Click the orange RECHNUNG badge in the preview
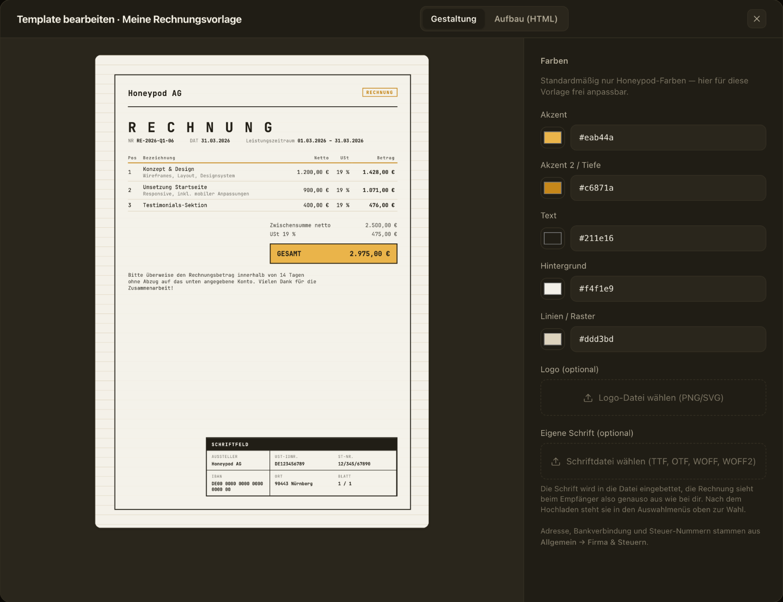 (380, 93)
